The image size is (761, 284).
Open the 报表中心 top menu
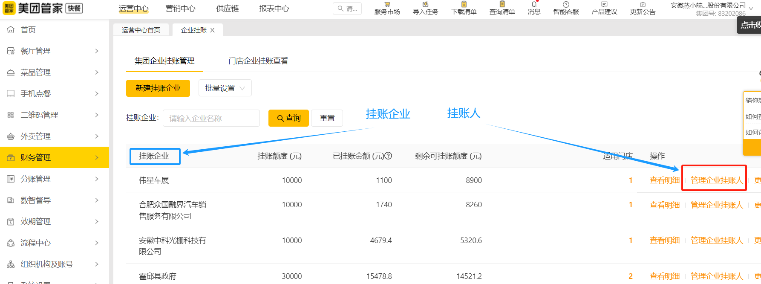(274, 9)
